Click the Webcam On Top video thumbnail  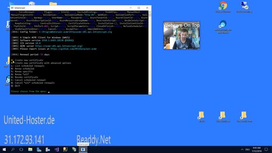point(181,35)
